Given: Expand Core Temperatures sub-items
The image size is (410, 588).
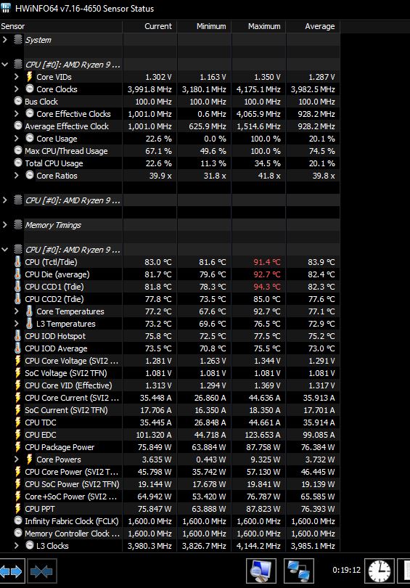Looking at the screenshot, I should (x=16, y=311).
